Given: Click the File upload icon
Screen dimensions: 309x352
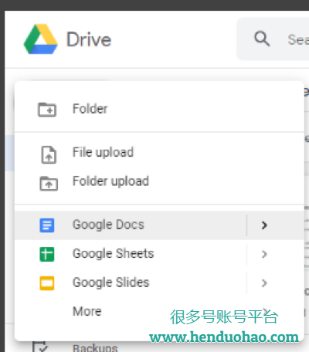Looking at the screenshot, I should (49, 154).
